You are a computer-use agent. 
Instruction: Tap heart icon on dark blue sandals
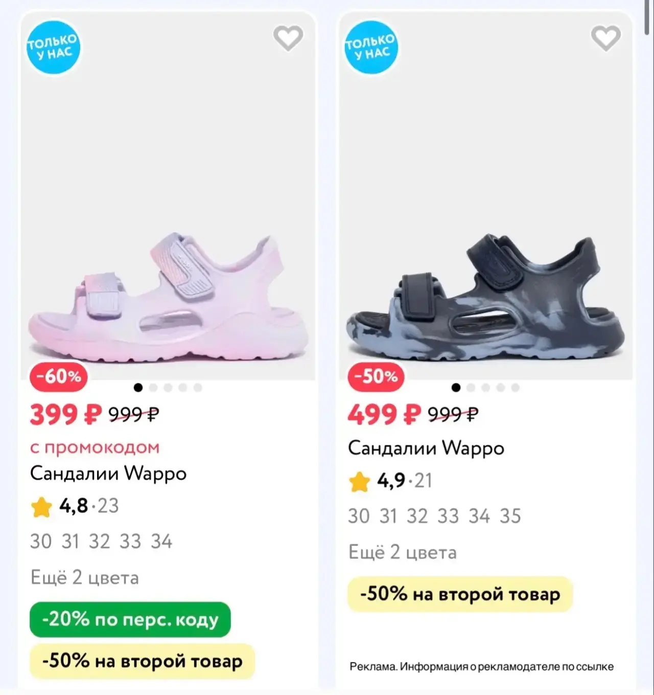coord(606,38)
